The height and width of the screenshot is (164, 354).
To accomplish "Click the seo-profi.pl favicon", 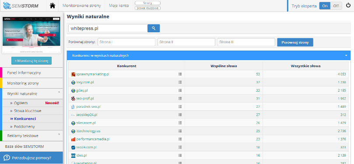I will [x=73, y=99].
